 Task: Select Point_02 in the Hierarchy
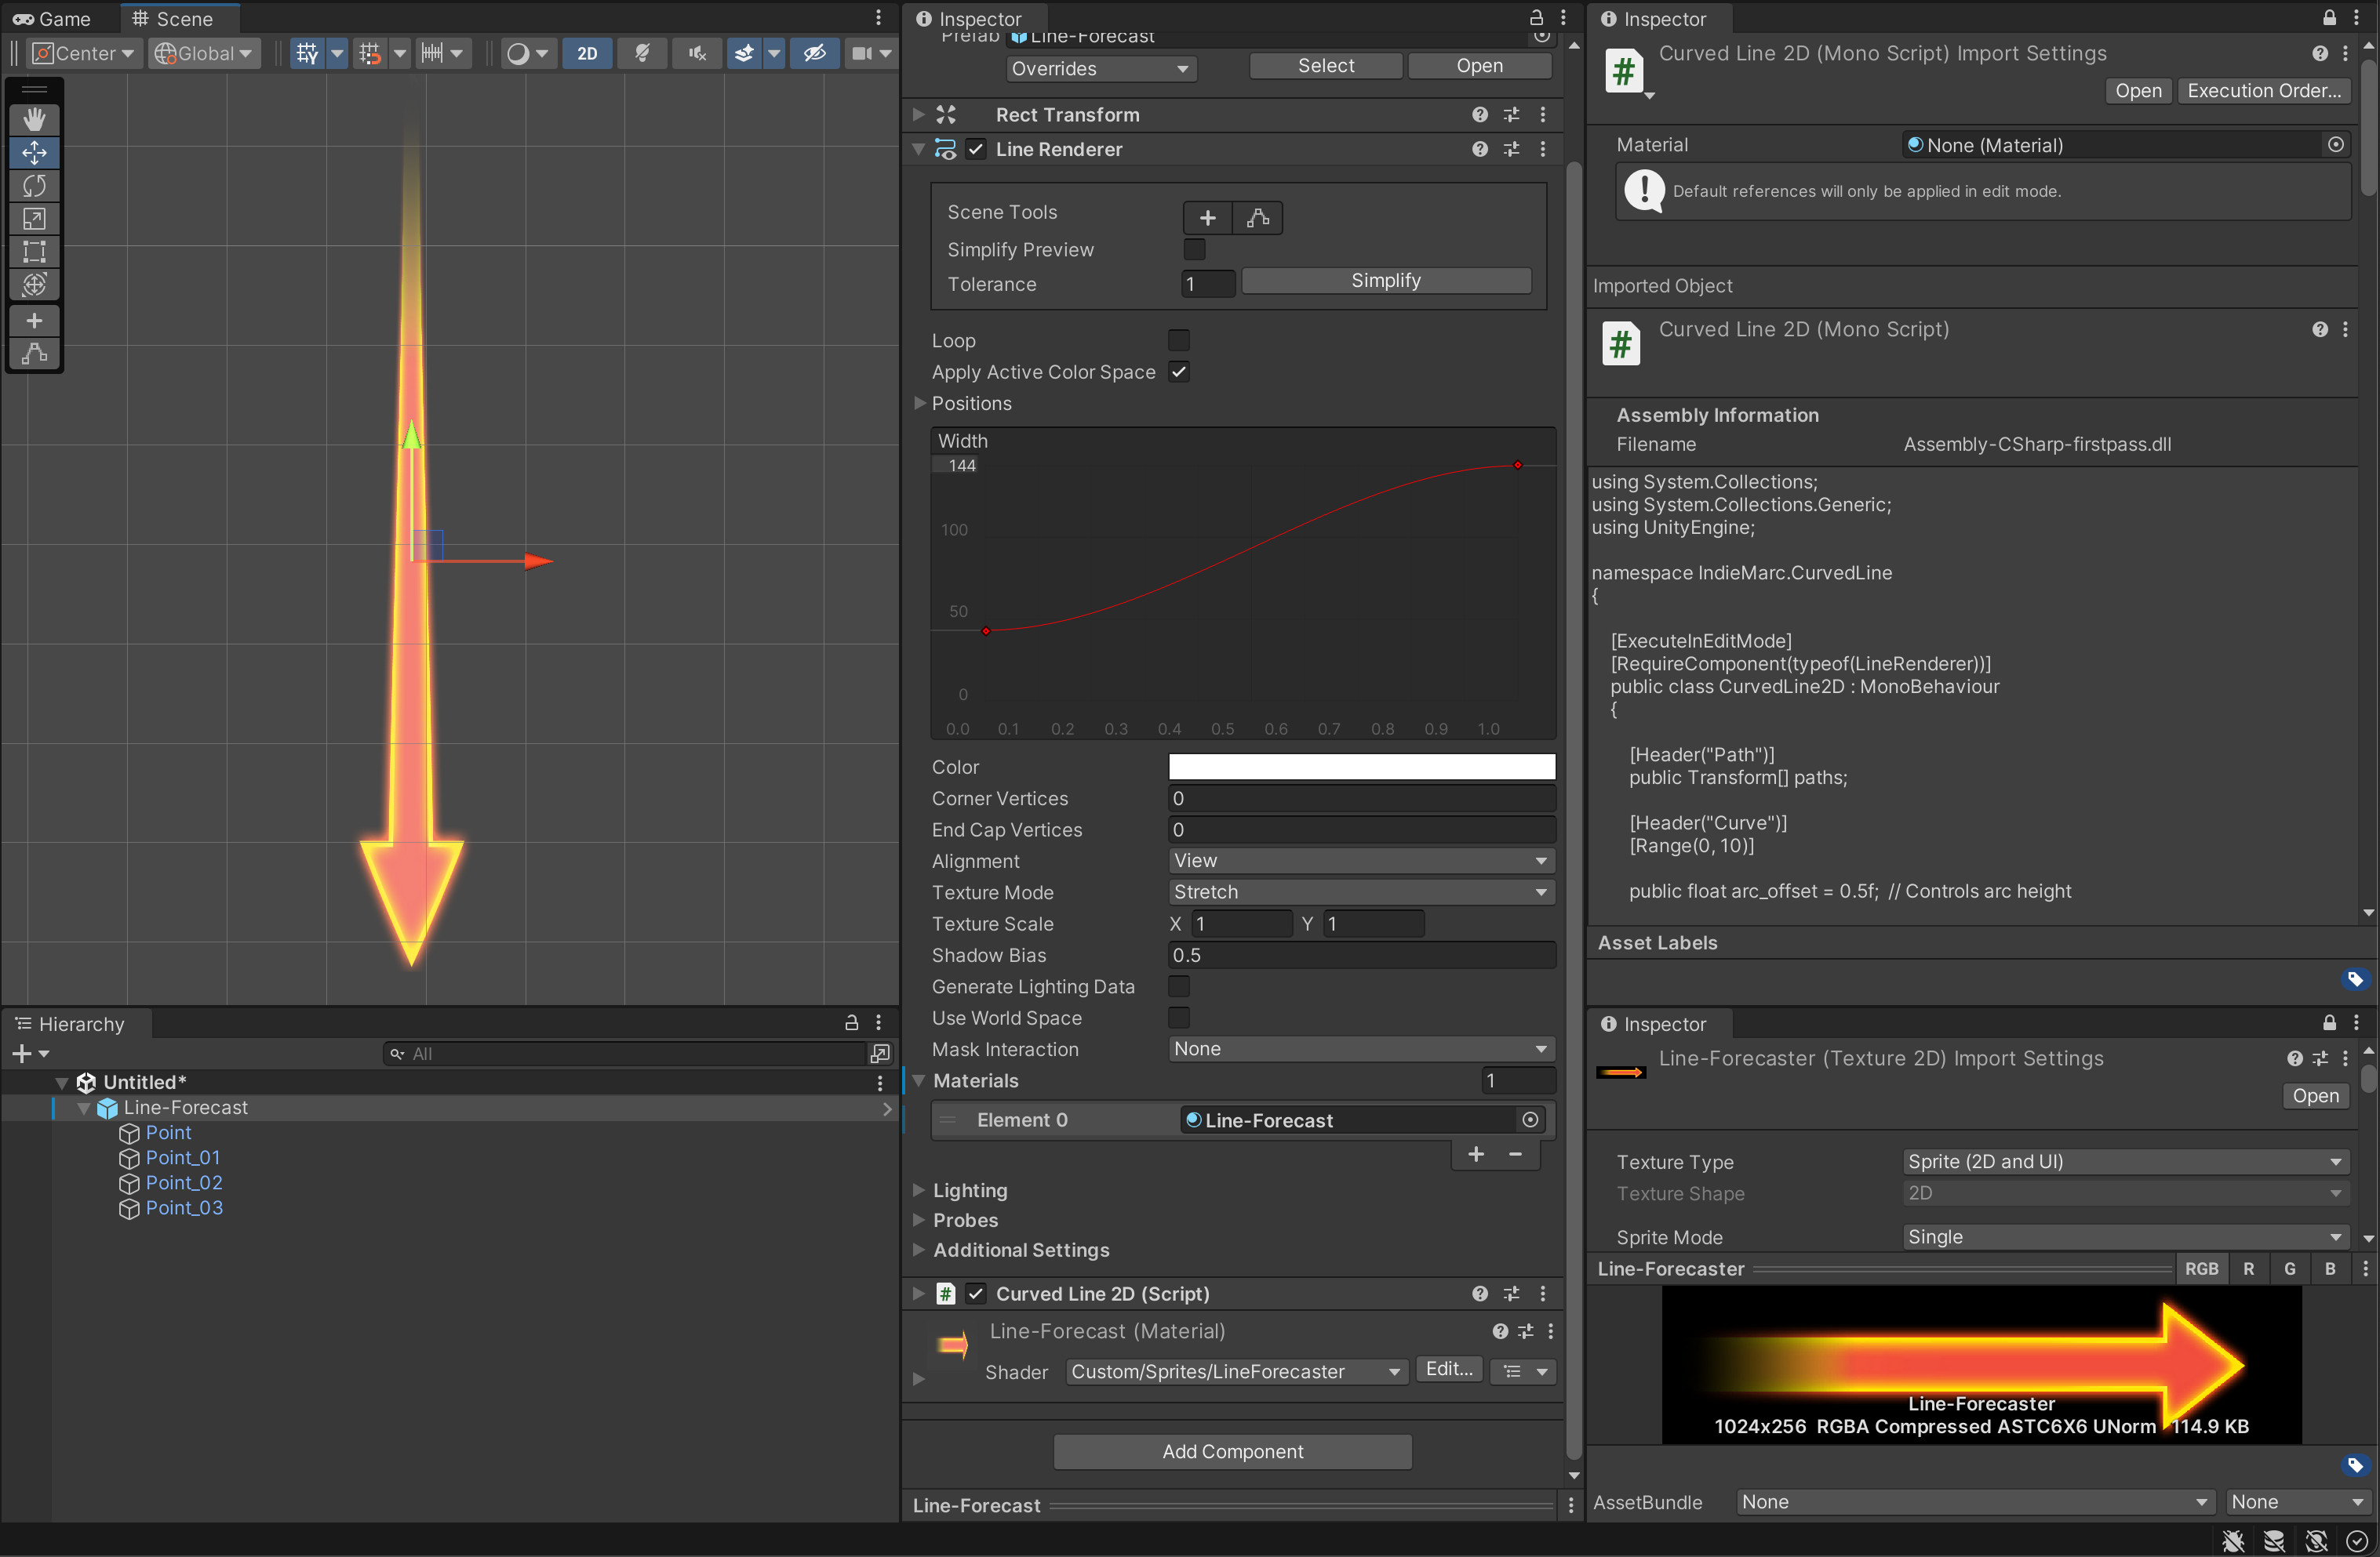coord(184,1182)
